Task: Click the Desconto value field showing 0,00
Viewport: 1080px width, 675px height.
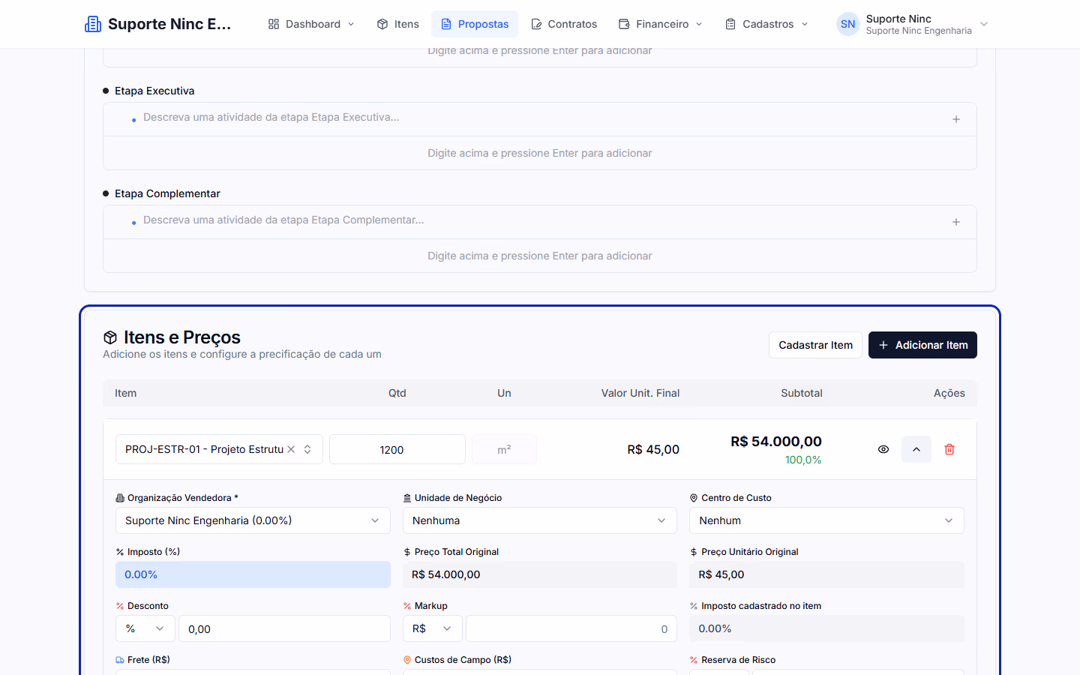Action: click(x=284, y=628)
